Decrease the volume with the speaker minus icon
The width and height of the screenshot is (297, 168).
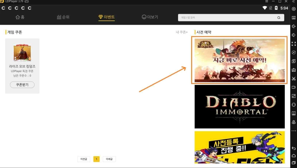click(294, 35)
